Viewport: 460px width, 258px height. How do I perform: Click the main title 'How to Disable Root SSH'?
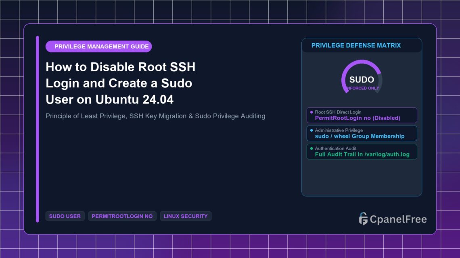[120, 67]
